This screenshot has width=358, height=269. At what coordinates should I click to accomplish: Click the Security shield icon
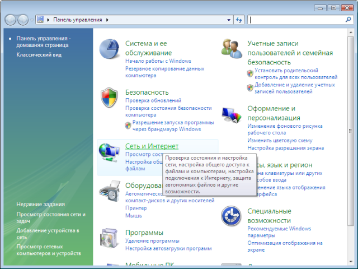point(109,98)
